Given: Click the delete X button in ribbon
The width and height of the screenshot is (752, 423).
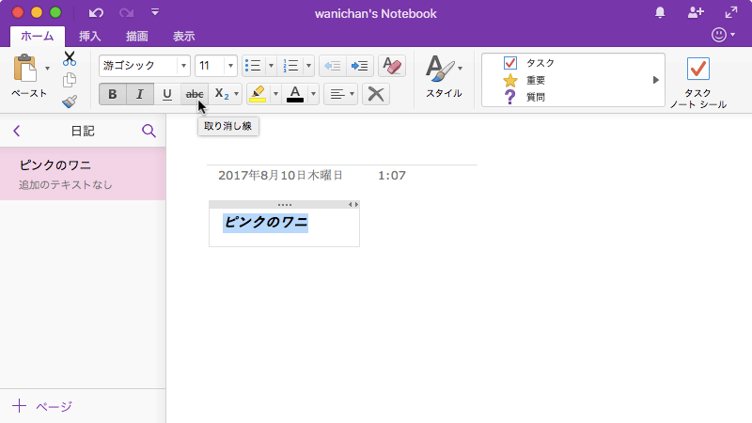Looking at the screenshot, I should (x=375, y=94).
